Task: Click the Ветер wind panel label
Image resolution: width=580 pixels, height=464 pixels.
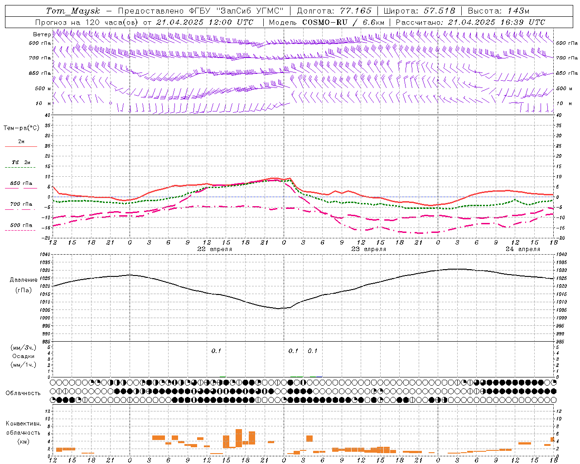Action: [x=42, y=34]
